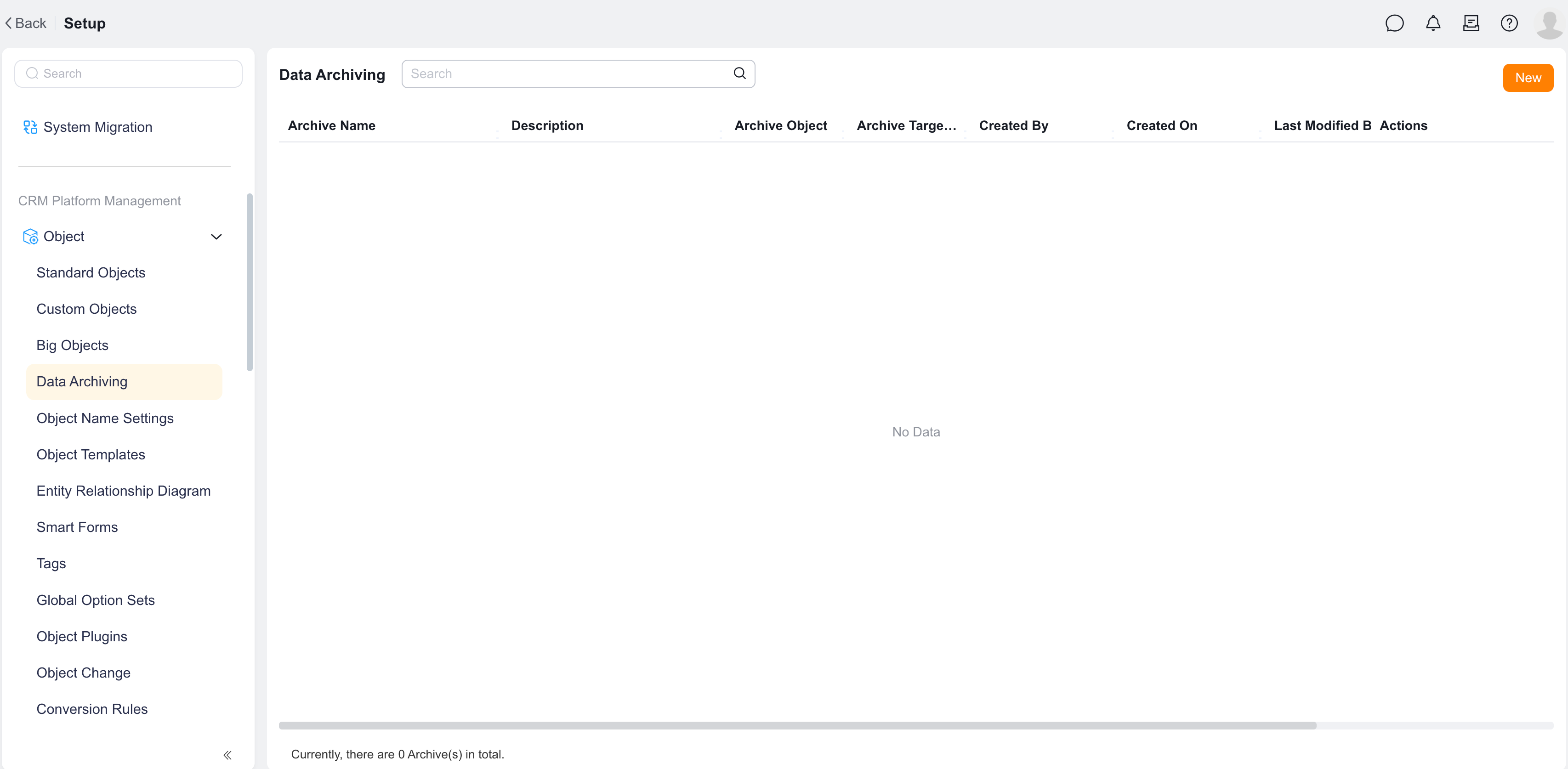
Task: Open System Migration
Action: (x=97, y=126)
